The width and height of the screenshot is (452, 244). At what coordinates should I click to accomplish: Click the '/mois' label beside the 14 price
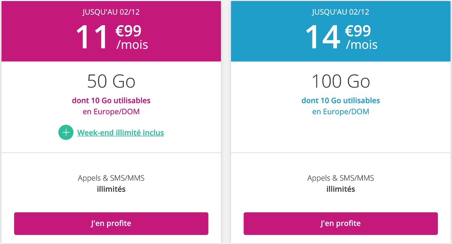tap(362, 45)
